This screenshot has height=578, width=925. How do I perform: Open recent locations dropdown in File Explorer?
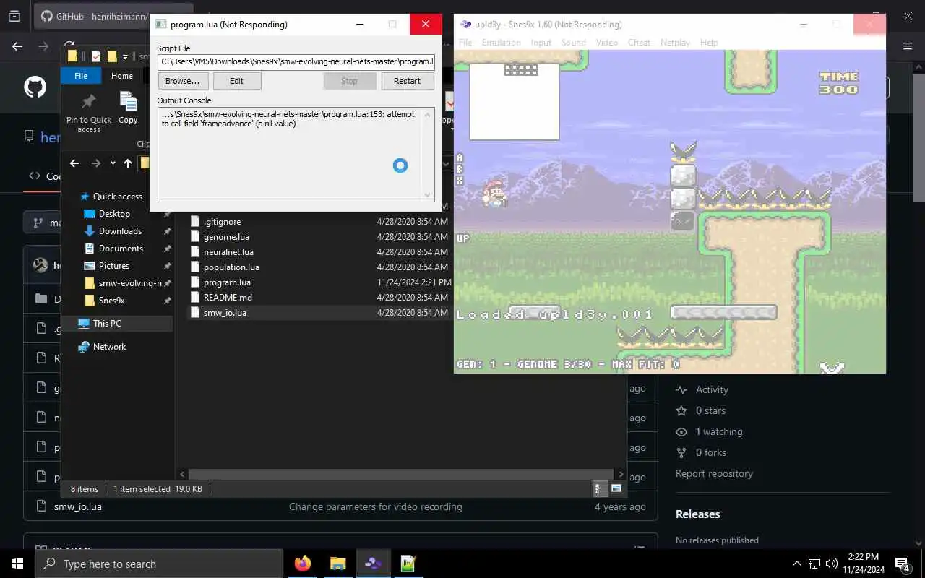[113, 163]
